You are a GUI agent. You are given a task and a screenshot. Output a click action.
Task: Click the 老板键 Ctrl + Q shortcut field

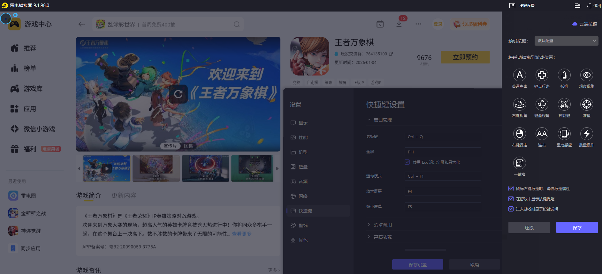[443, 137]
